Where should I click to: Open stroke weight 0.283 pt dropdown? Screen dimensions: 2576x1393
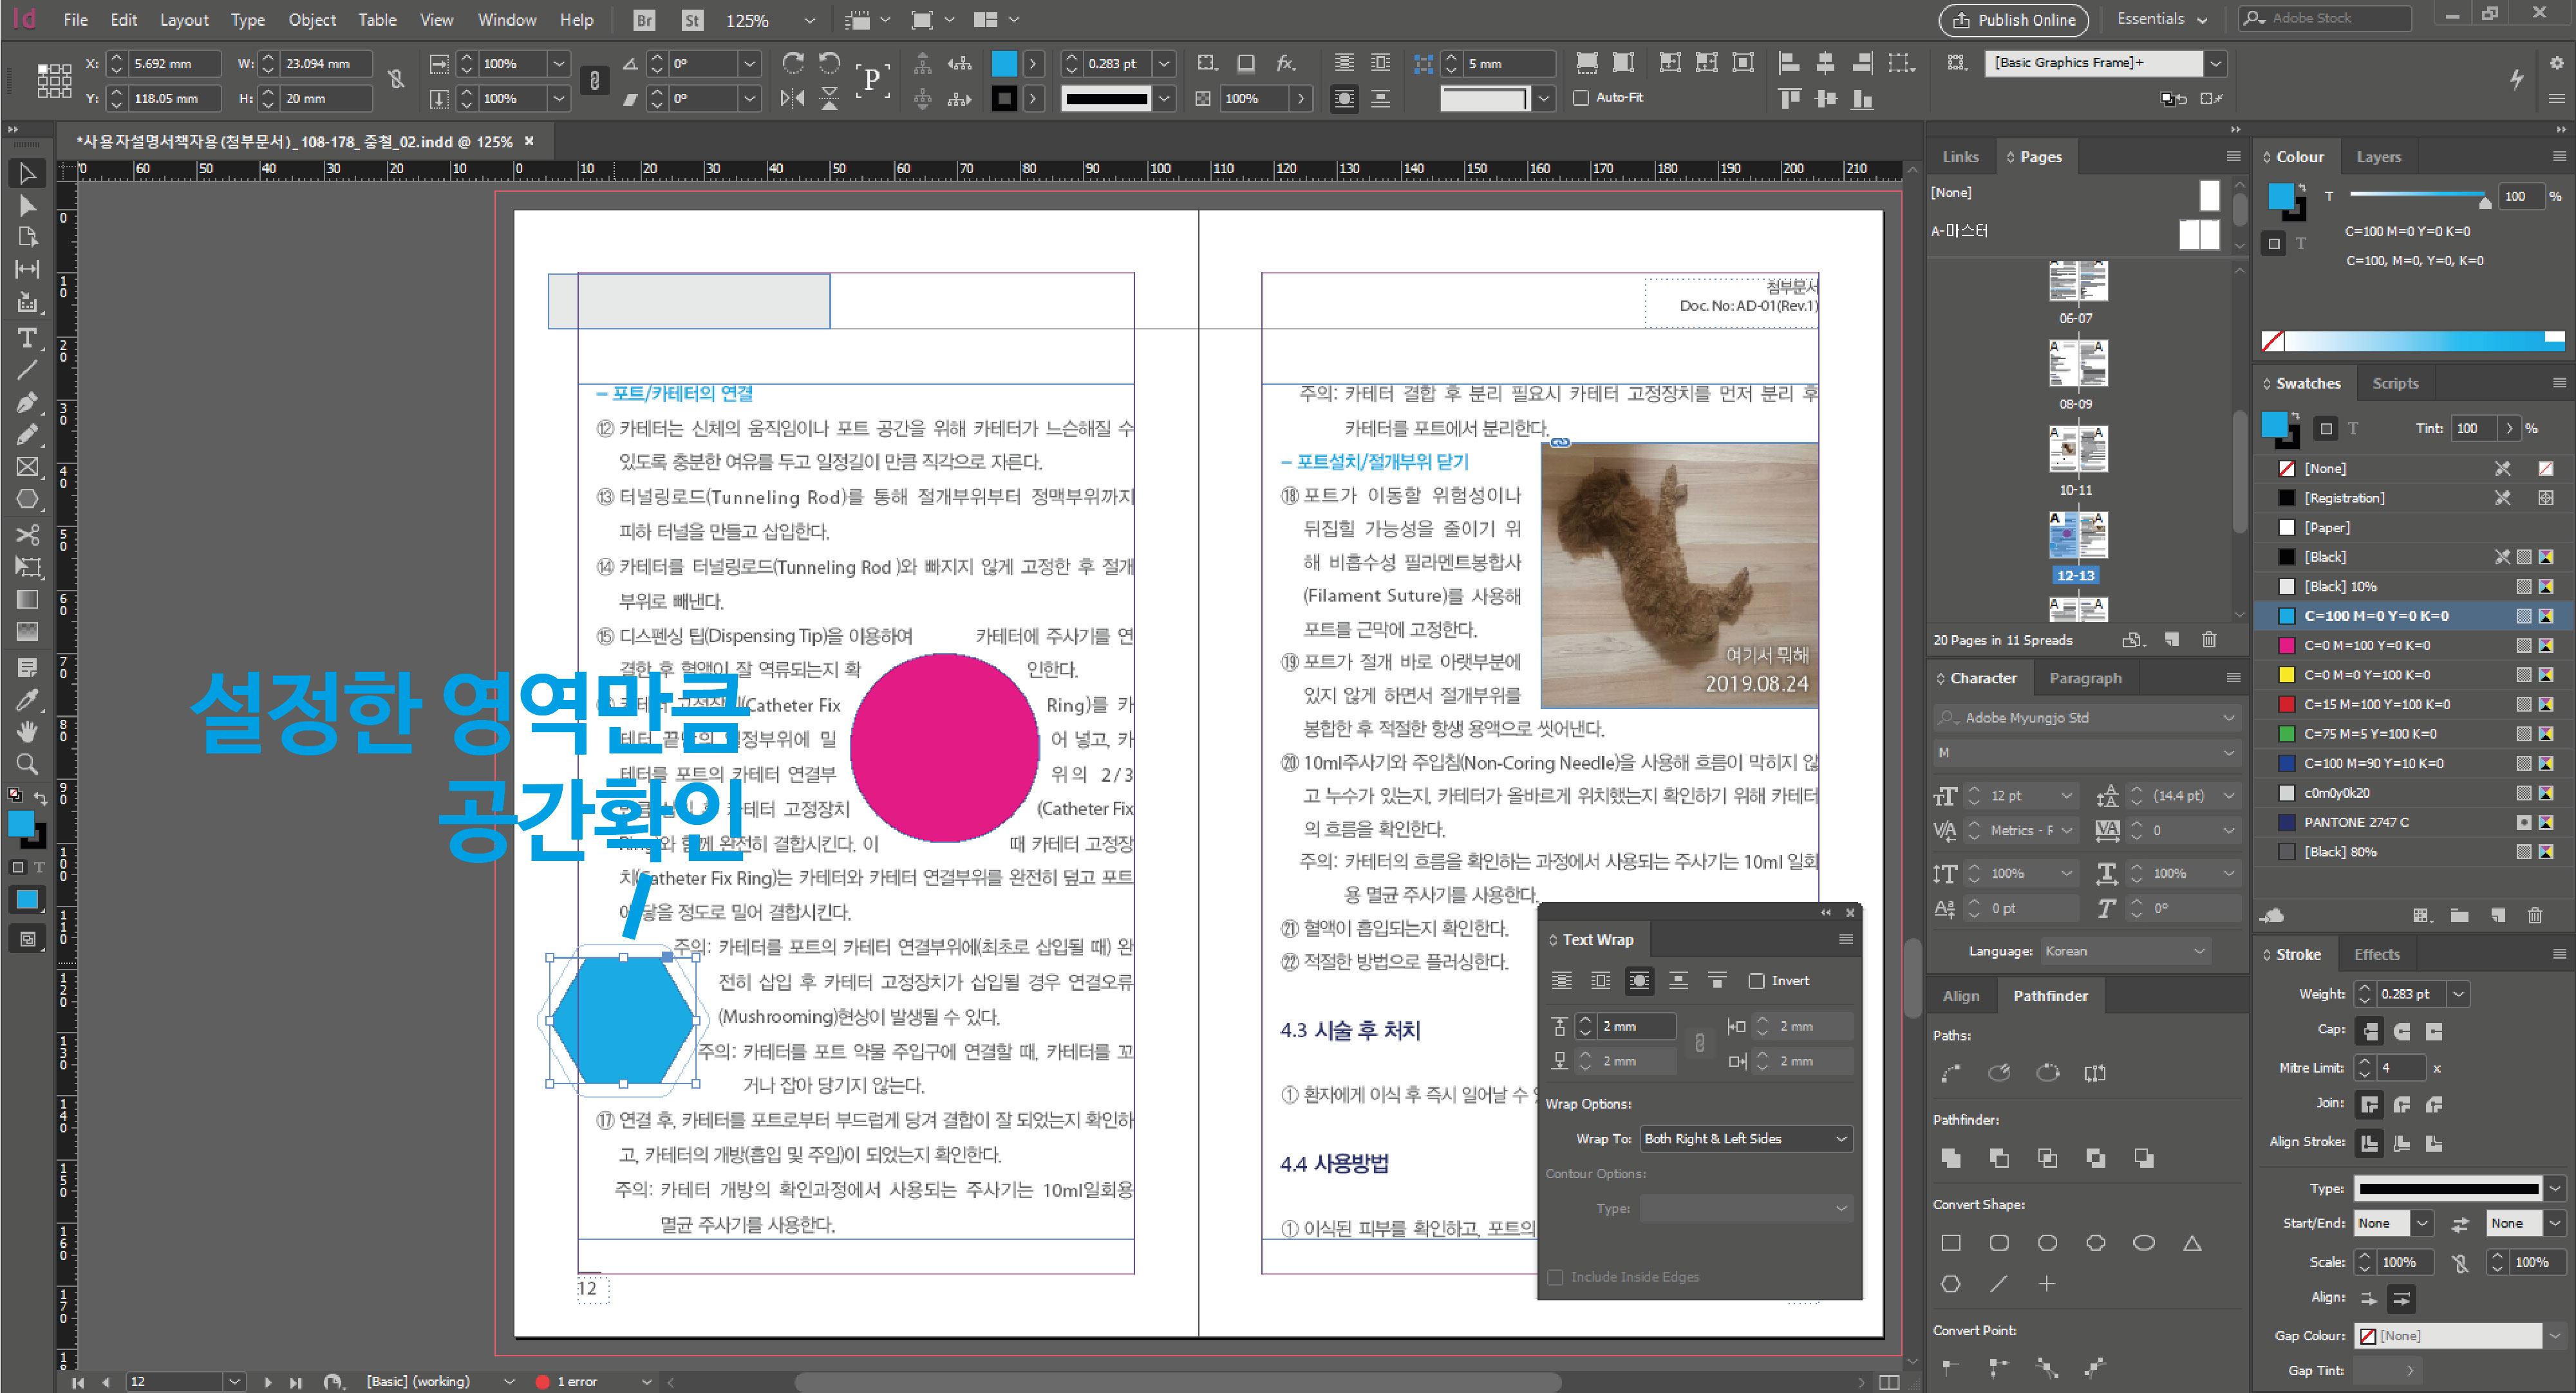tap(1164, 63)
